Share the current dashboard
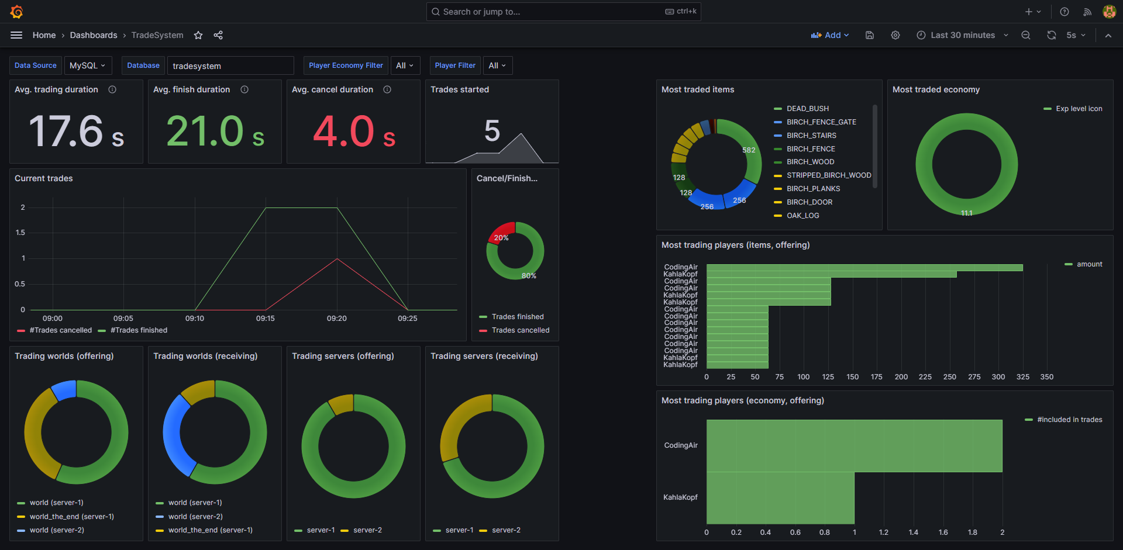This screenshot has width=1123, height=550. 218,35
